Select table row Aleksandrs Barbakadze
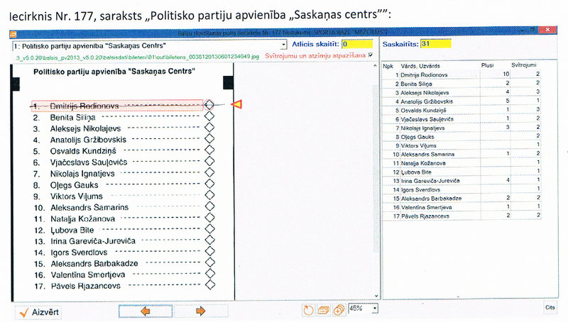The height and width of the screenshot is (322, 568). pyautogui.click(x=461, y=199)
